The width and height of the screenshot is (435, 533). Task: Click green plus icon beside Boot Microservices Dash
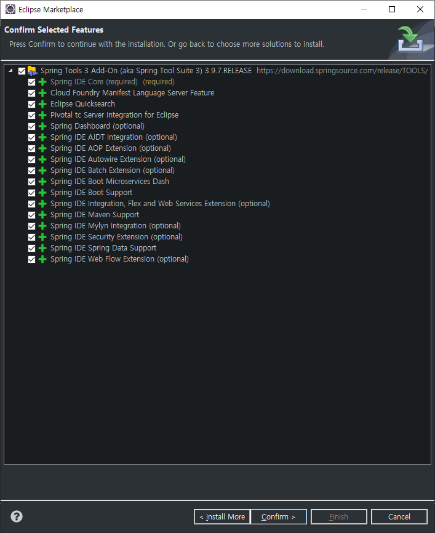click(x=42, y=182)
